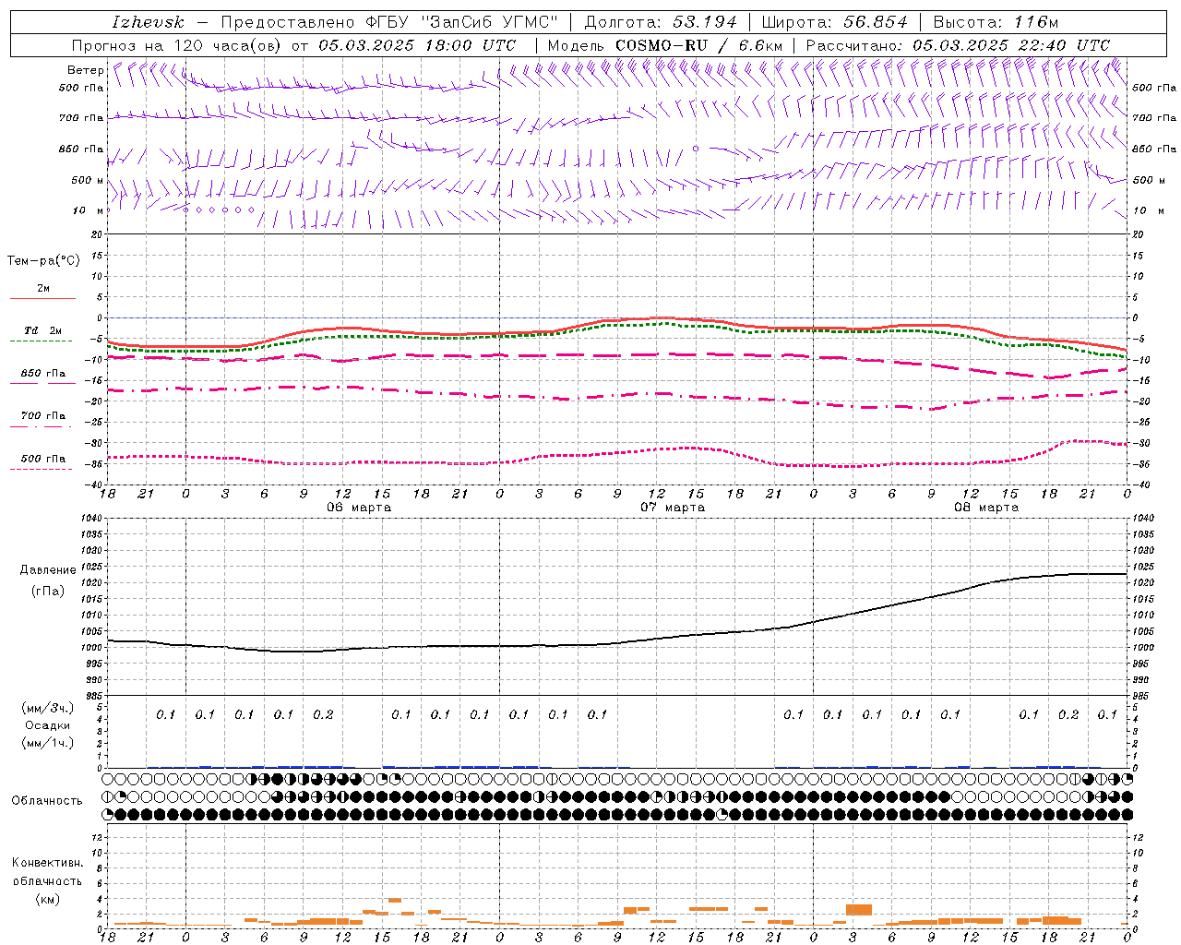Click the 'Осадки' precipitation label
The width and height of the screenshot is (1181, 945).
pyautogui.click(x=48, y=725)
